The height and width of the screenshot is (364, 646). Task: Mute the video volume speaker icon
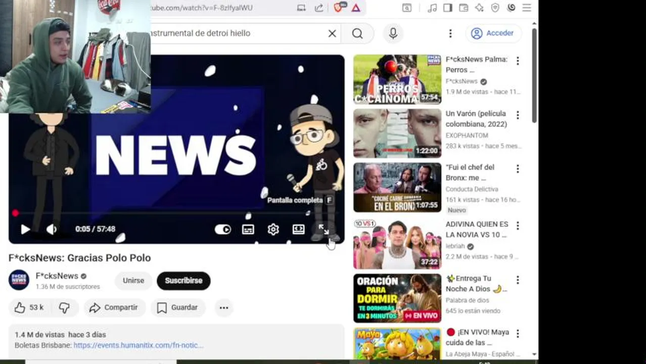(x=52, y=229)
